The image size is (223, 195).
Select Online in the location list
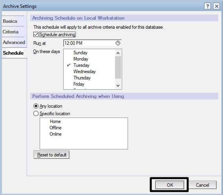point(55,134)
